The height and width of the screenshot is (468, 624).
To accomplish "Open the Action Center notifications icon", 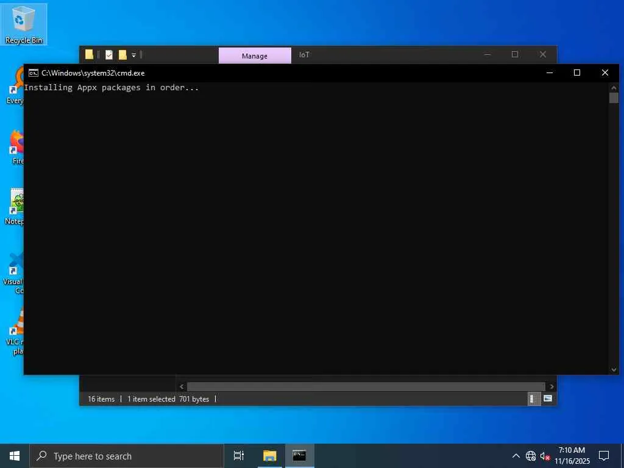I will pos(604,456).
